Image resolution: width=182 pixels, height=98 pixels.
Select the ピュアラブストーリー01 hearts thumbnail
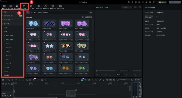(33, 35)
